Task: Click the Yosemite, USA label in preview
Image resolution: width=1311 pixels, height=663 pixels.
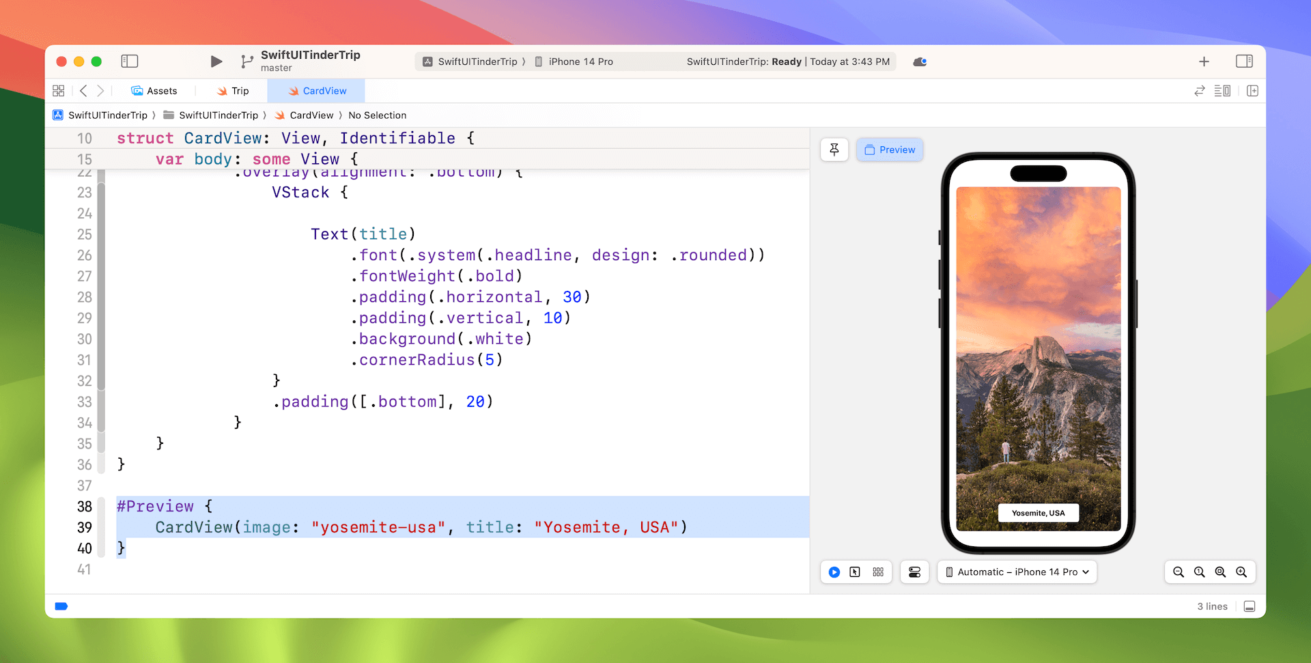Action: click(x=1038, y=513)
